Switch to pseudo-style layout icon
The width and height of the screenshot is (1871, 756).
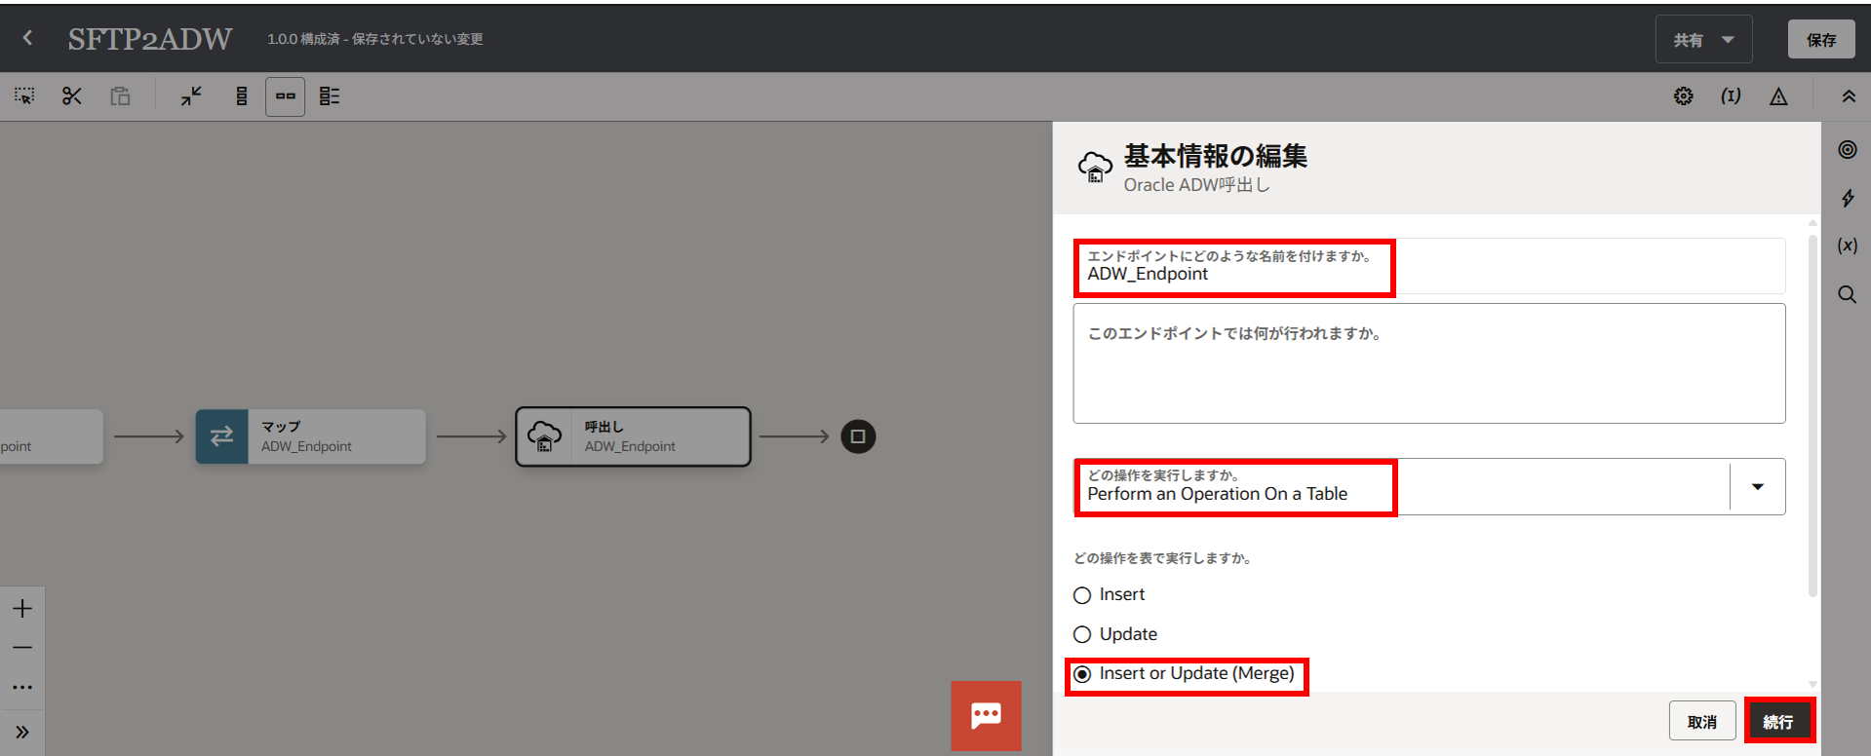[x=330, y=96]
